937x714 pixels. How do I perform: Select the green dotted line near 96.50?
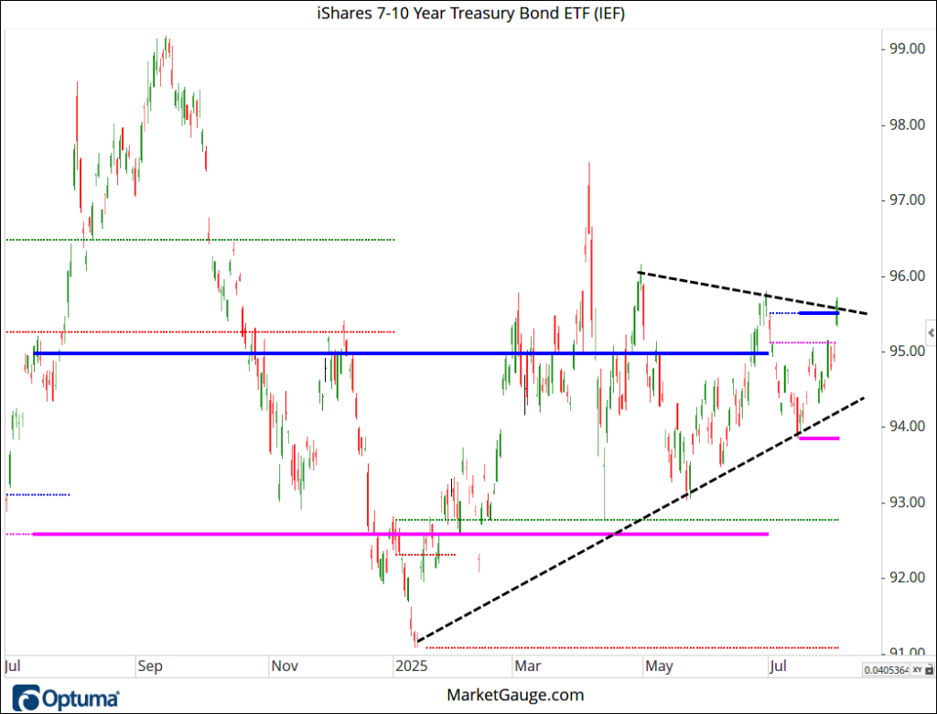coord(275,240)
